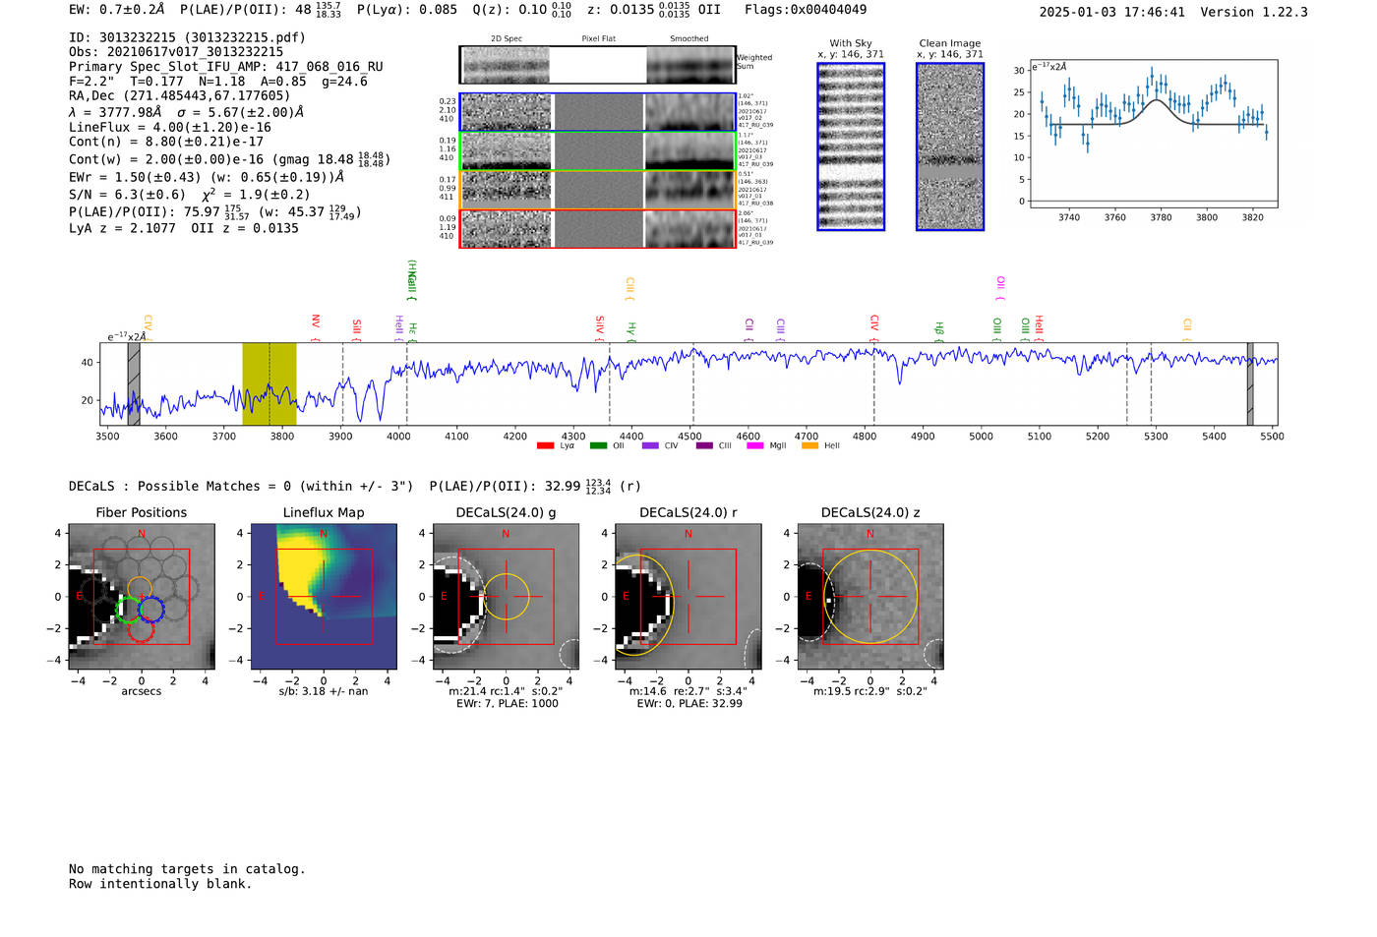Click the With Sky 2D cutout
1377x937 pixels.
click(x=851, y=146)
